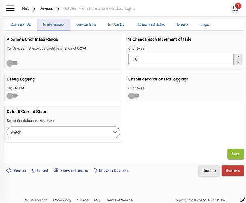Focus the fade percent input field
The height and width of the screenshot is (203, 246).
point(180,60)
